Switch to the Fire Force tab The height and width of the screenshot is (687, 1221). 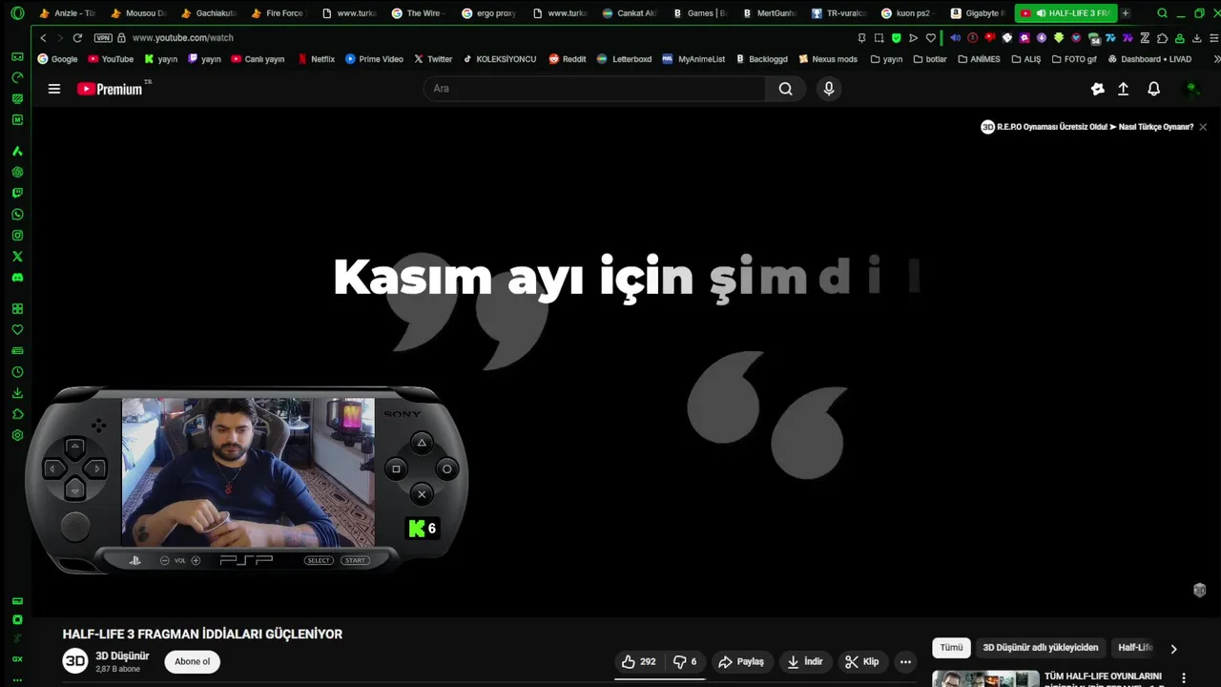(x=278, y=13)
